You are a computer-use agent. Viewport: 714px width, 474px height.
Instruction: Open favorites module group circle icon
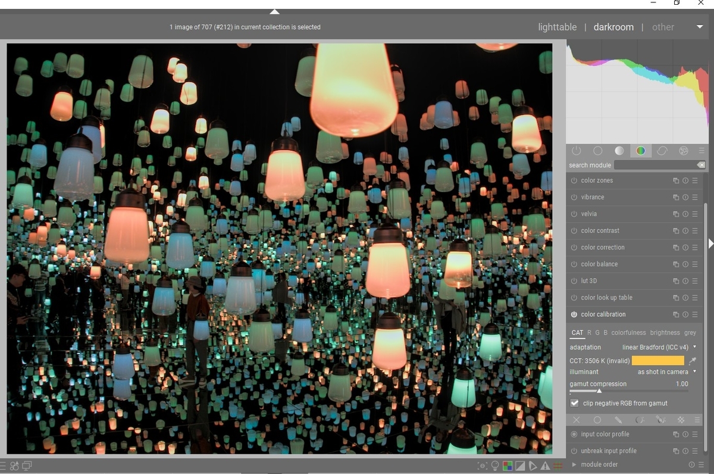597,151
